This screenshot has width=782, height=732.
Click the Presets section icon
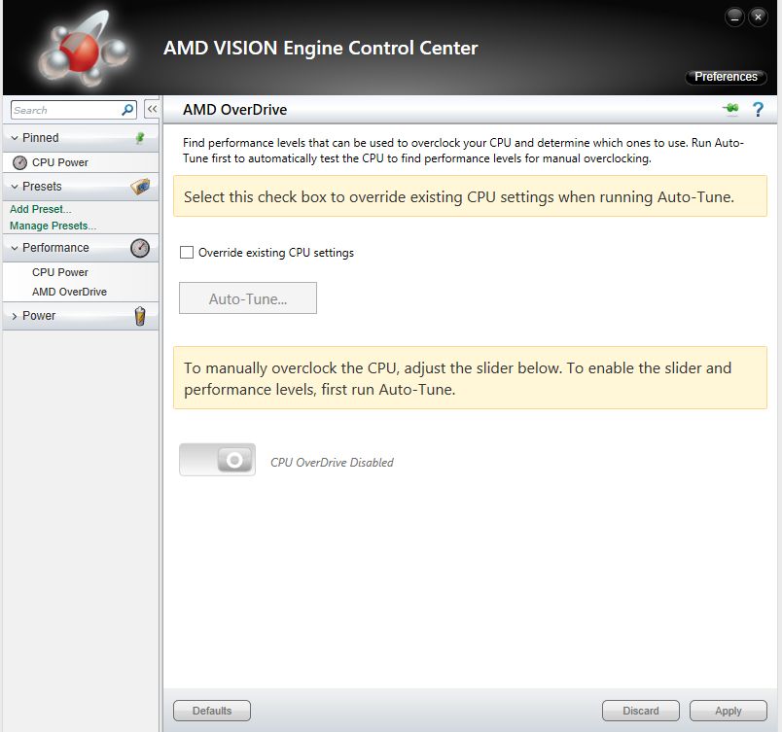pos(140,187)
